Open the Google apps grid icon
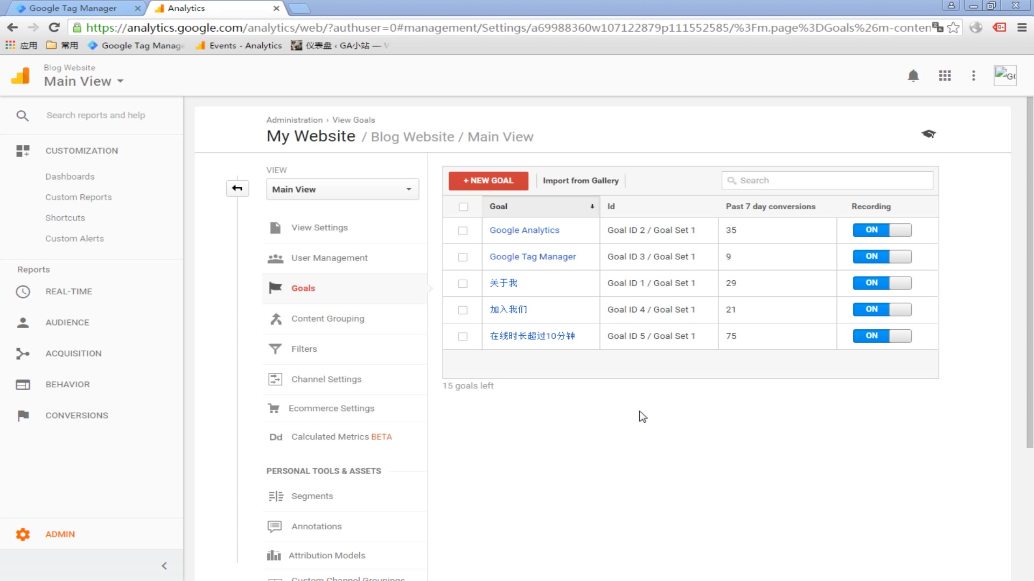The width and height of the screenshot is (1034, 581). coord(945,76)
